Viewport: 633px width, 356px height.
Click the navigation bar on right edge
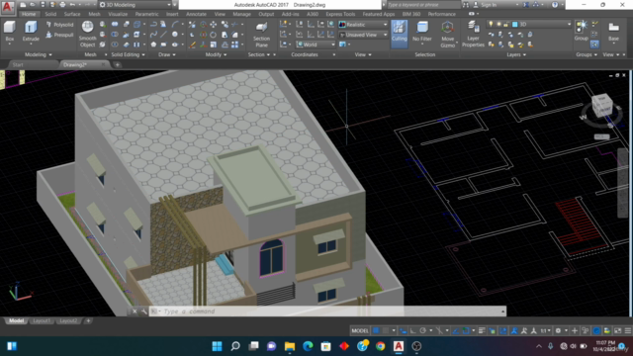622,184
